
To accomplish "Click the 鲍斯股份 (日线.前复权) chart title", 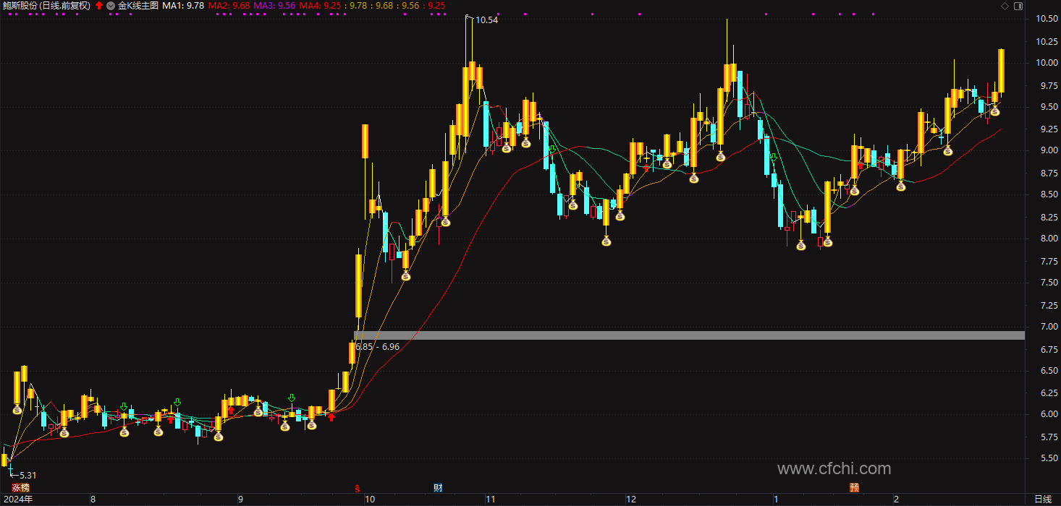I will 47,5.
